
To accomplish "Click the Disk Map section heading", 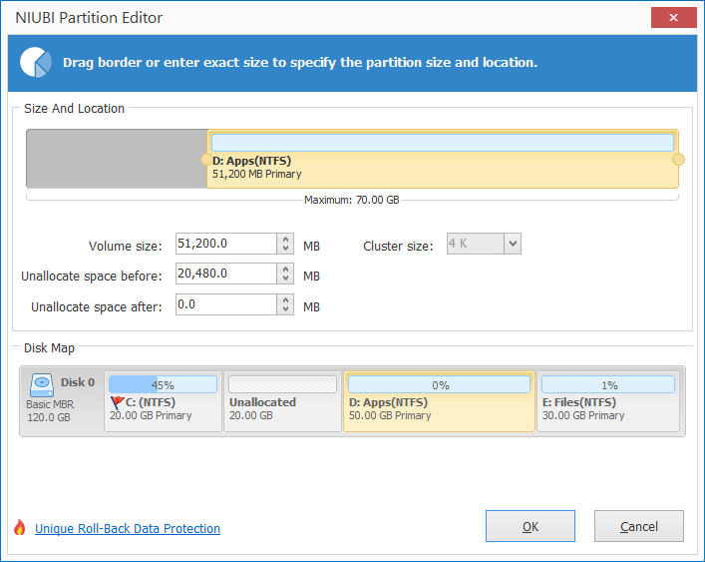I will 50,348.
